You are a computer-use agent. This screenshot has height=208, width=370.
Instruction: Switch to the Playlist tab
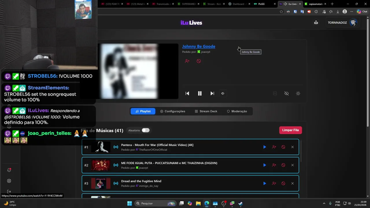pos(143,111)
